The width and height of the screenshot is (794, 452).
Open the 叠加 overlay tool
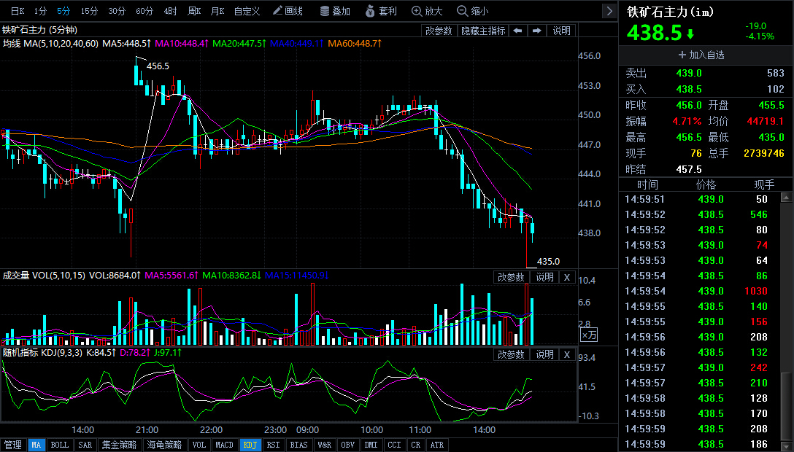click(335, 11)
